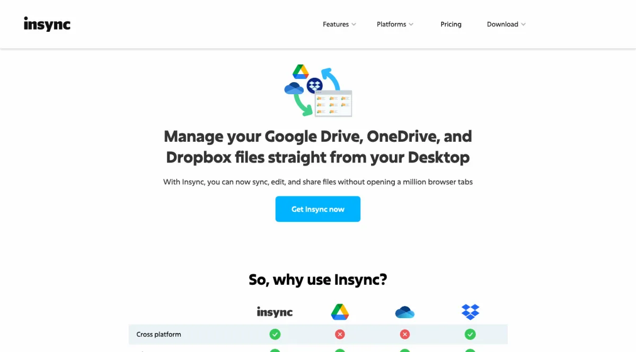Click Google Drive icon in comparison table
Screen dimensions: 636x352
340,312
